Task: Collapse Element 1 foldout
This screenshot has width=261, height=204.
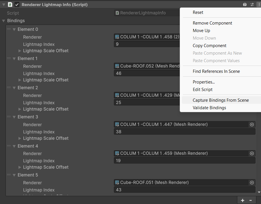Action: pyautogui.click(x=14, y=59)
